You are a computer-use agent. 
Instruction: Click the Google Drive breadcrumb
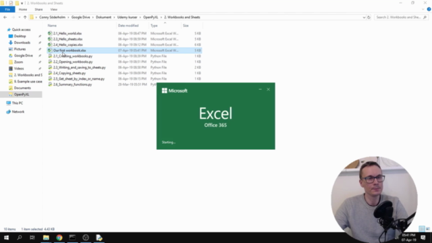point(81,17)
